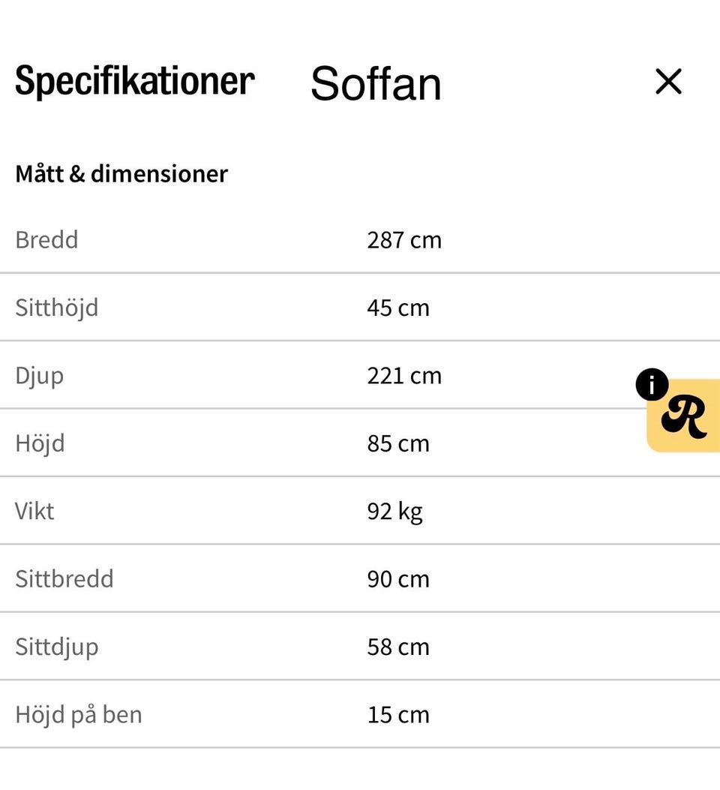
Task: Click the Djup row label
Action: (x=40, y=377)
